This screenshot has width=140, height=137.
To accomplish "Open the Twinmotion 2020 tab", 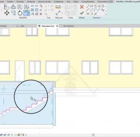I will tap(105, 1).
